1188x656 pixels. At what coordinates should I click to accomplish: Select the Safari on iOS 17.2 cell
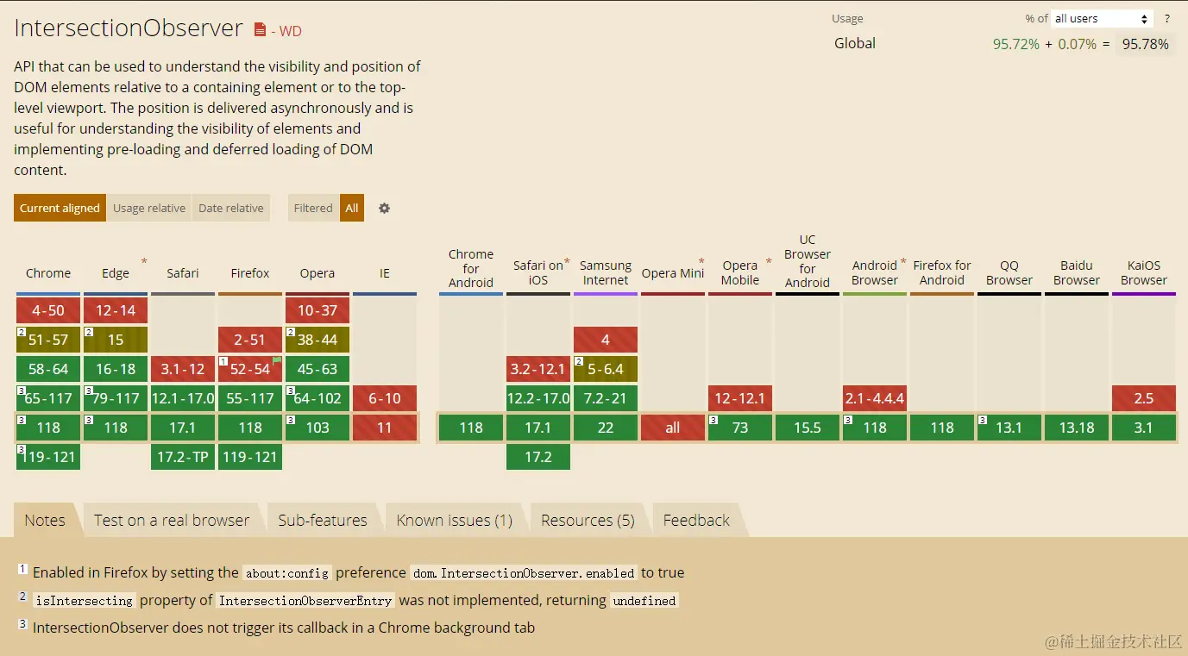tap(538, 457)
